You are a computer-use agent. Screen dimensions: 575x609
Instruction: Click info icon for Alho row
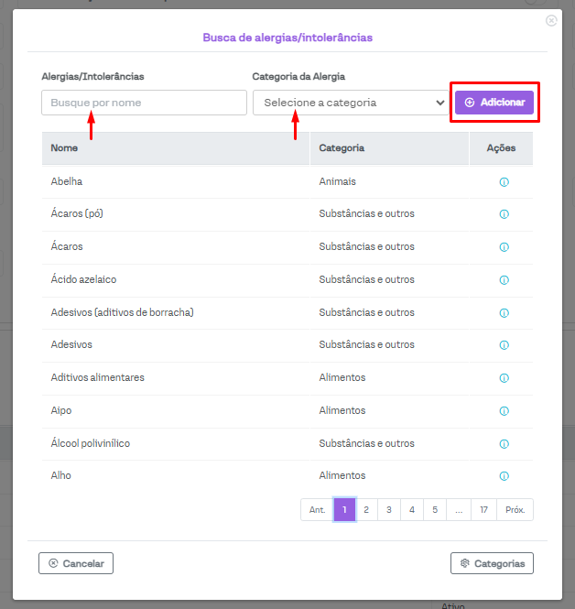pos(504,476)
